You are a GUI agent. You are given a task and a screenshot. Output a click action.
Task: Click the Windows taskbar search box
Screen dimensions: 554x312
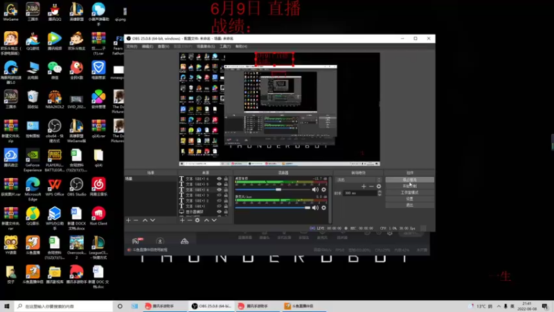pos(64,306)
